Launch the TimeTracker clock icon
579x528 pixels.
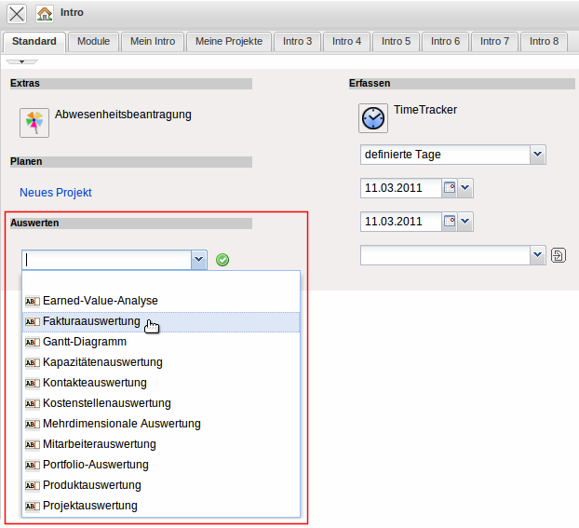373,118
